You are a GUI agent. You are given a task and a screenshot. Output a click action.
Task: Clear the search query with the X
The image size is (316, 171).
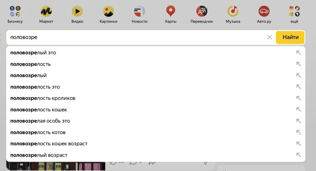[x=270, y=37]
